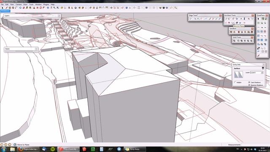Toggle Receive Shadows checkbox
This screenshot has width=270, height=152.
click(x=249, y=85)
